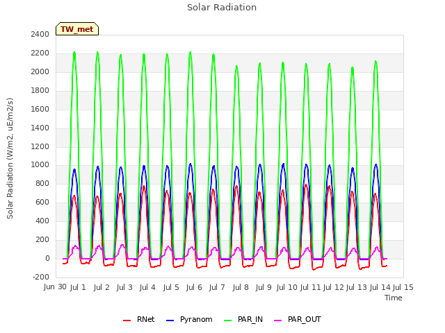Click the 1600 y-axis tick label
This screenshot has height=333, width=445.
coord(40,109)
